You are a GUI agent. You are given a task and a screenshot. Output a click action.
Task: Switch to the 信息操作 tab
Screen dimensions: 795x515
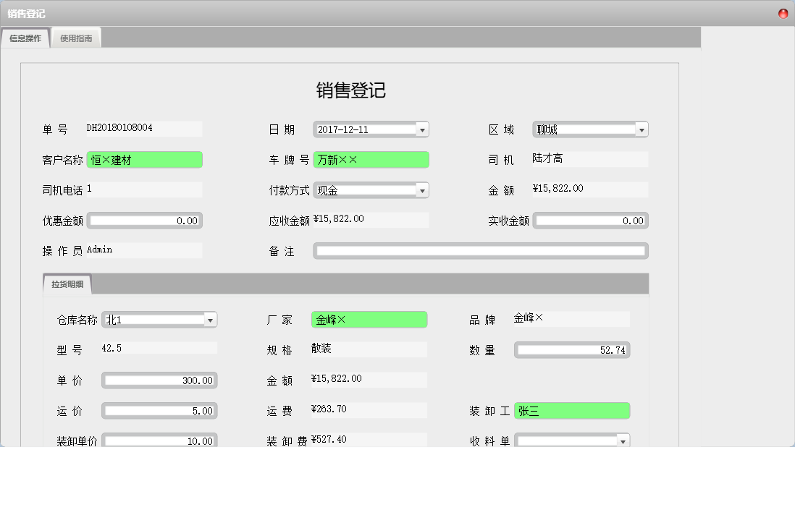[x=24, y=38]
